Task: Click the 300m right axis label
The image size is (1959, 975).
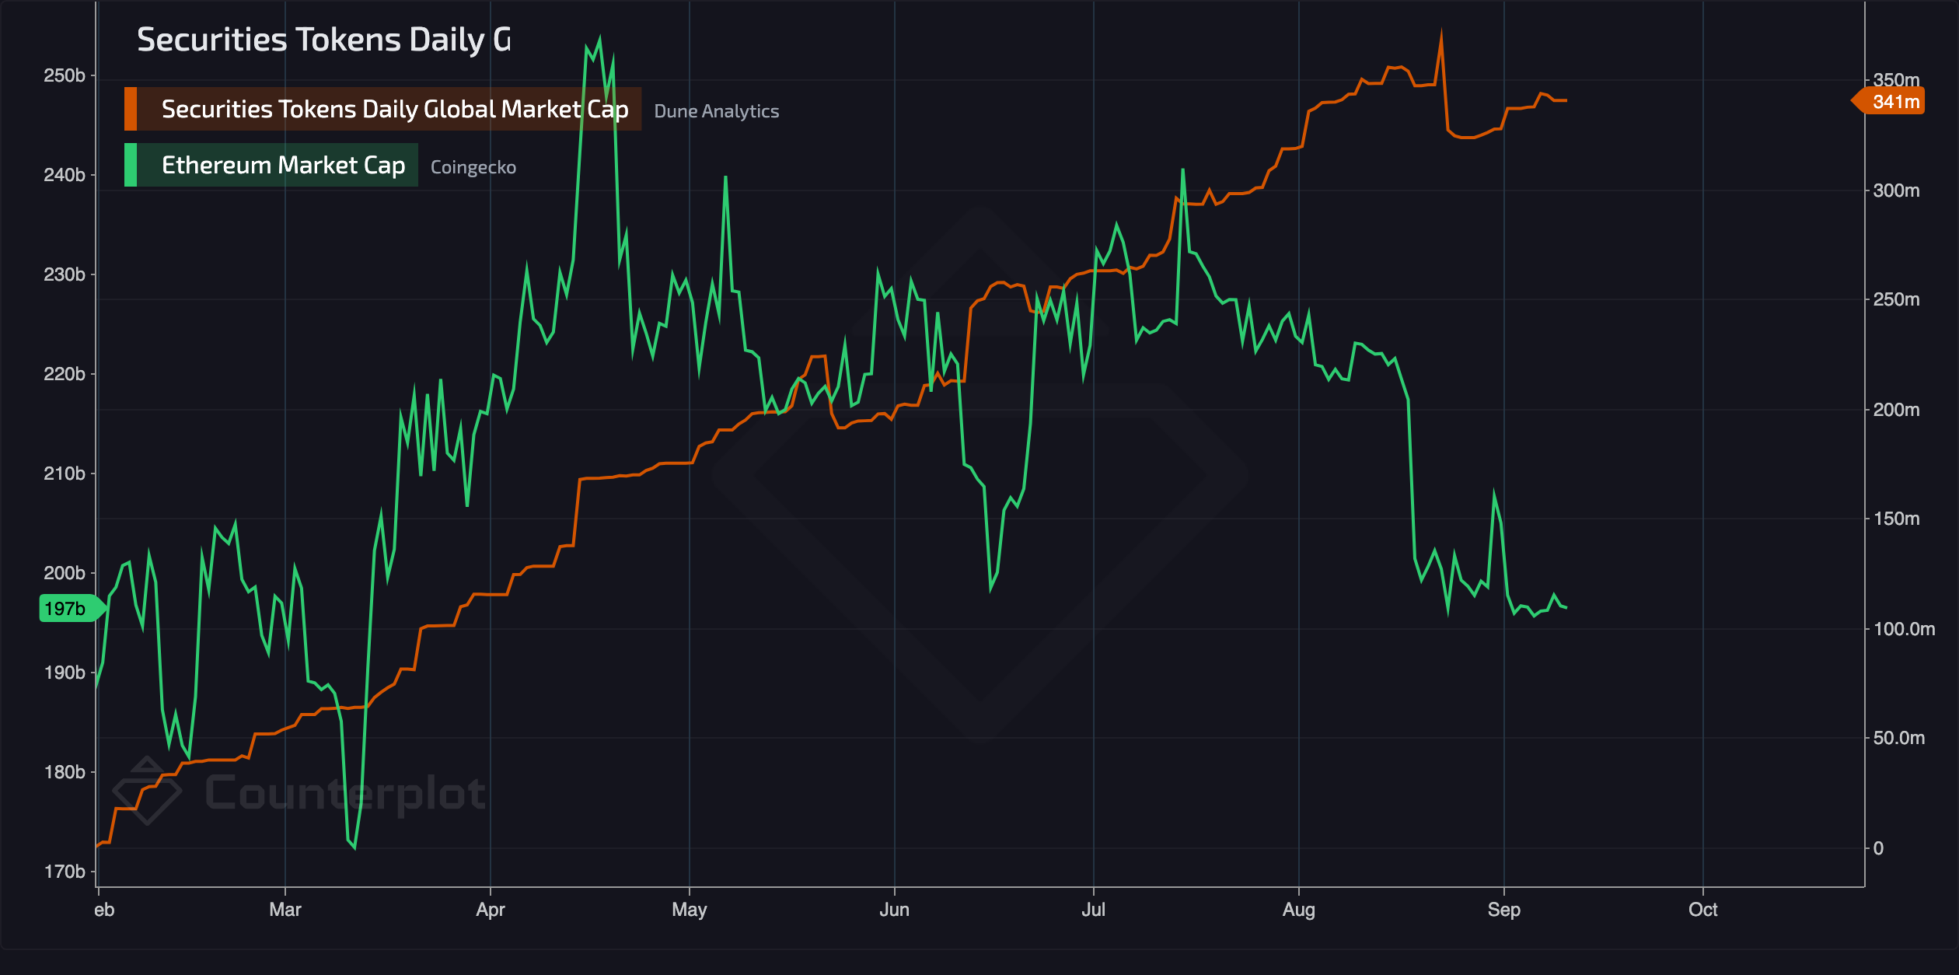Action: pyautogui.click(x=1896, y=190)
